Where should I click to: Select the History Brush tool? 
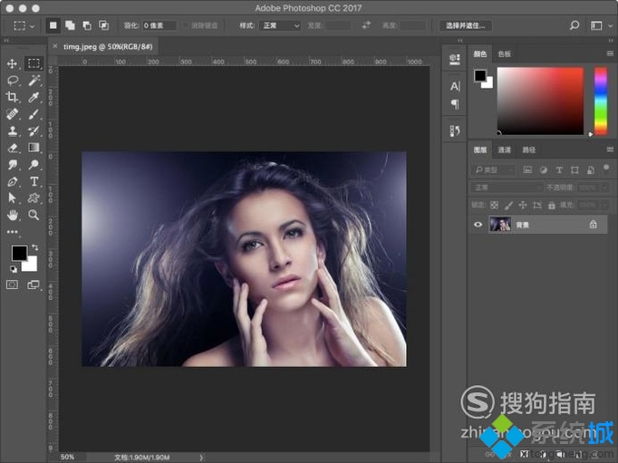(34, 130)
